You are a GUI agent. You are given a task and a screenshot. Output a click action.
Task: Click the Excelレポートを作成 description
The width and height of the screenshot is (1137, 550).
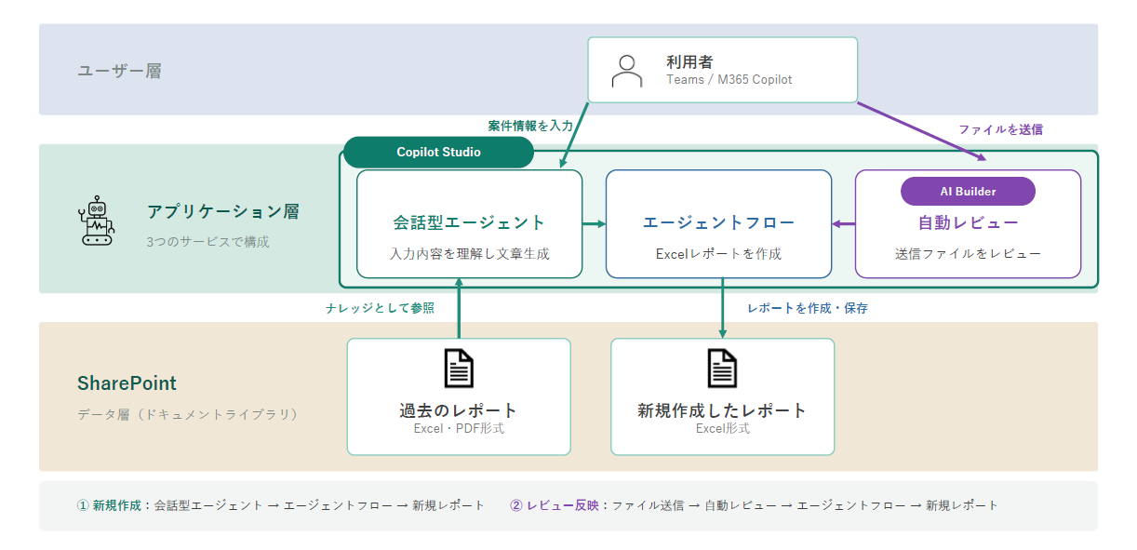[x=718, y=253]
